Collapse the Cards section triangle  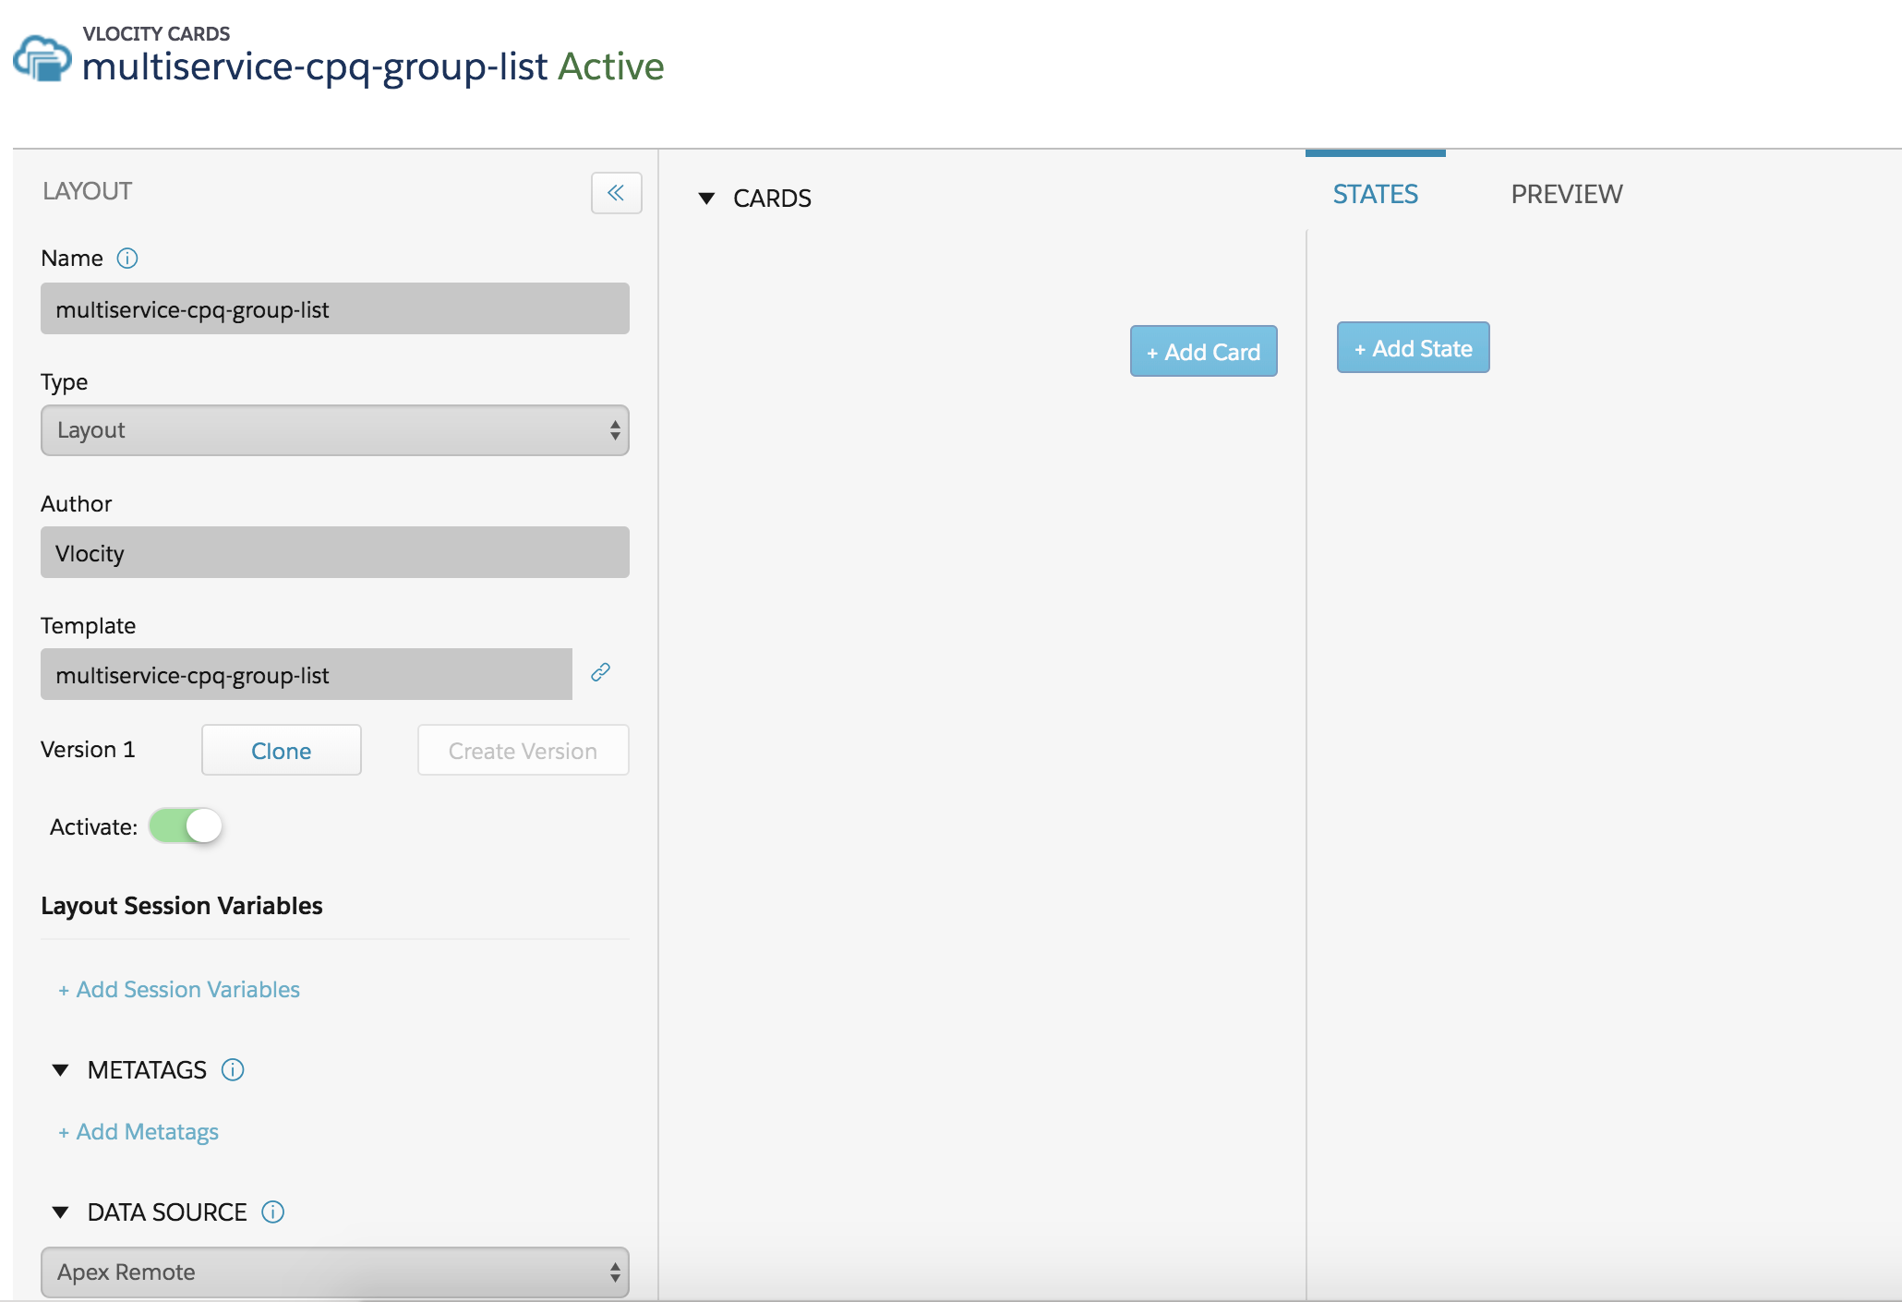tap(707, 199)
